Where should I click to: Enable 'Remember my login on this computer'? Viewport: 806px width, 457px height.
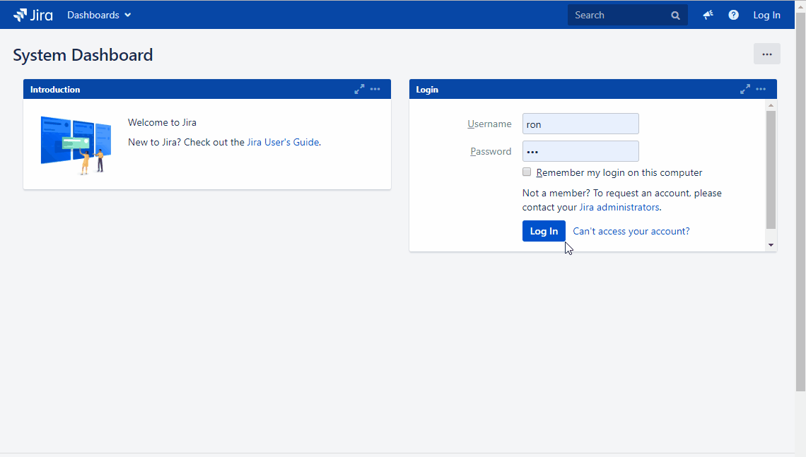(x=527, y=172)
